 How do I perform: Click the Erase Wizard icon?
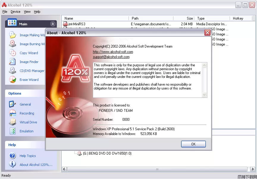click(12, 80)
